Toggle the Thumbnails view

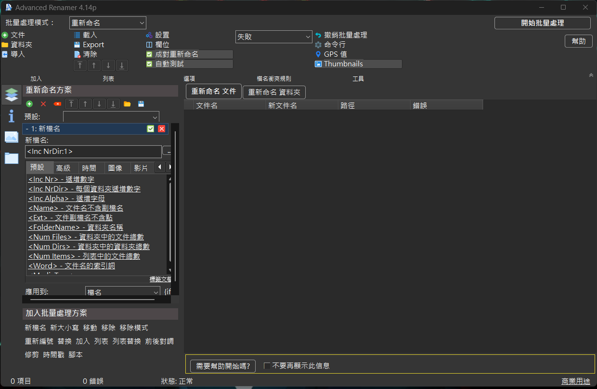tap(358, 64)
